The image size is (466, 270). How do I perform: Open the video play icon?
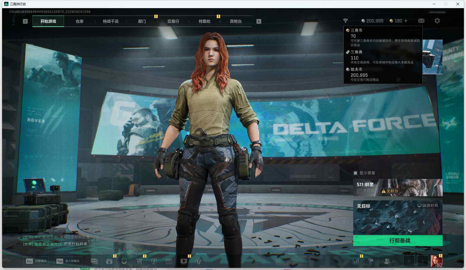click(184, 261)
